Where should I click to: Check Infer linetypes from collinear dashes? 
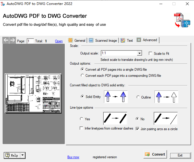(81, 128)
